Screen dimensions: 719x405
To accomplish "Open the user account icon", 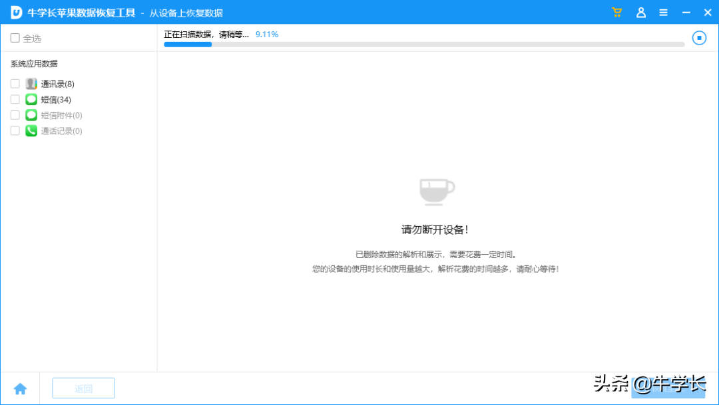I will click(x=640, y=12).
